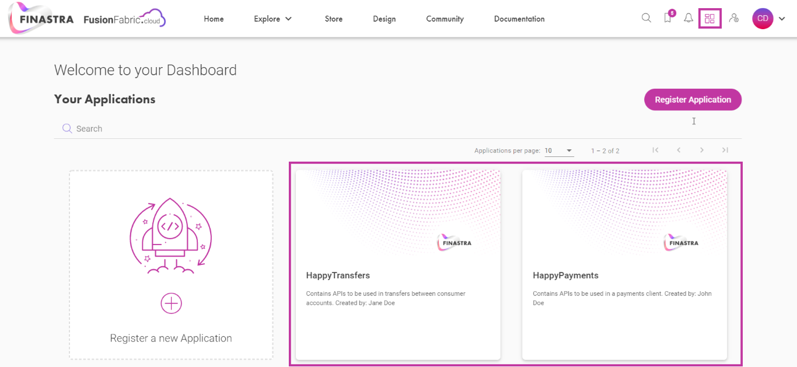
Task: Click the Register a new Application text
Action: click(171, 338)
